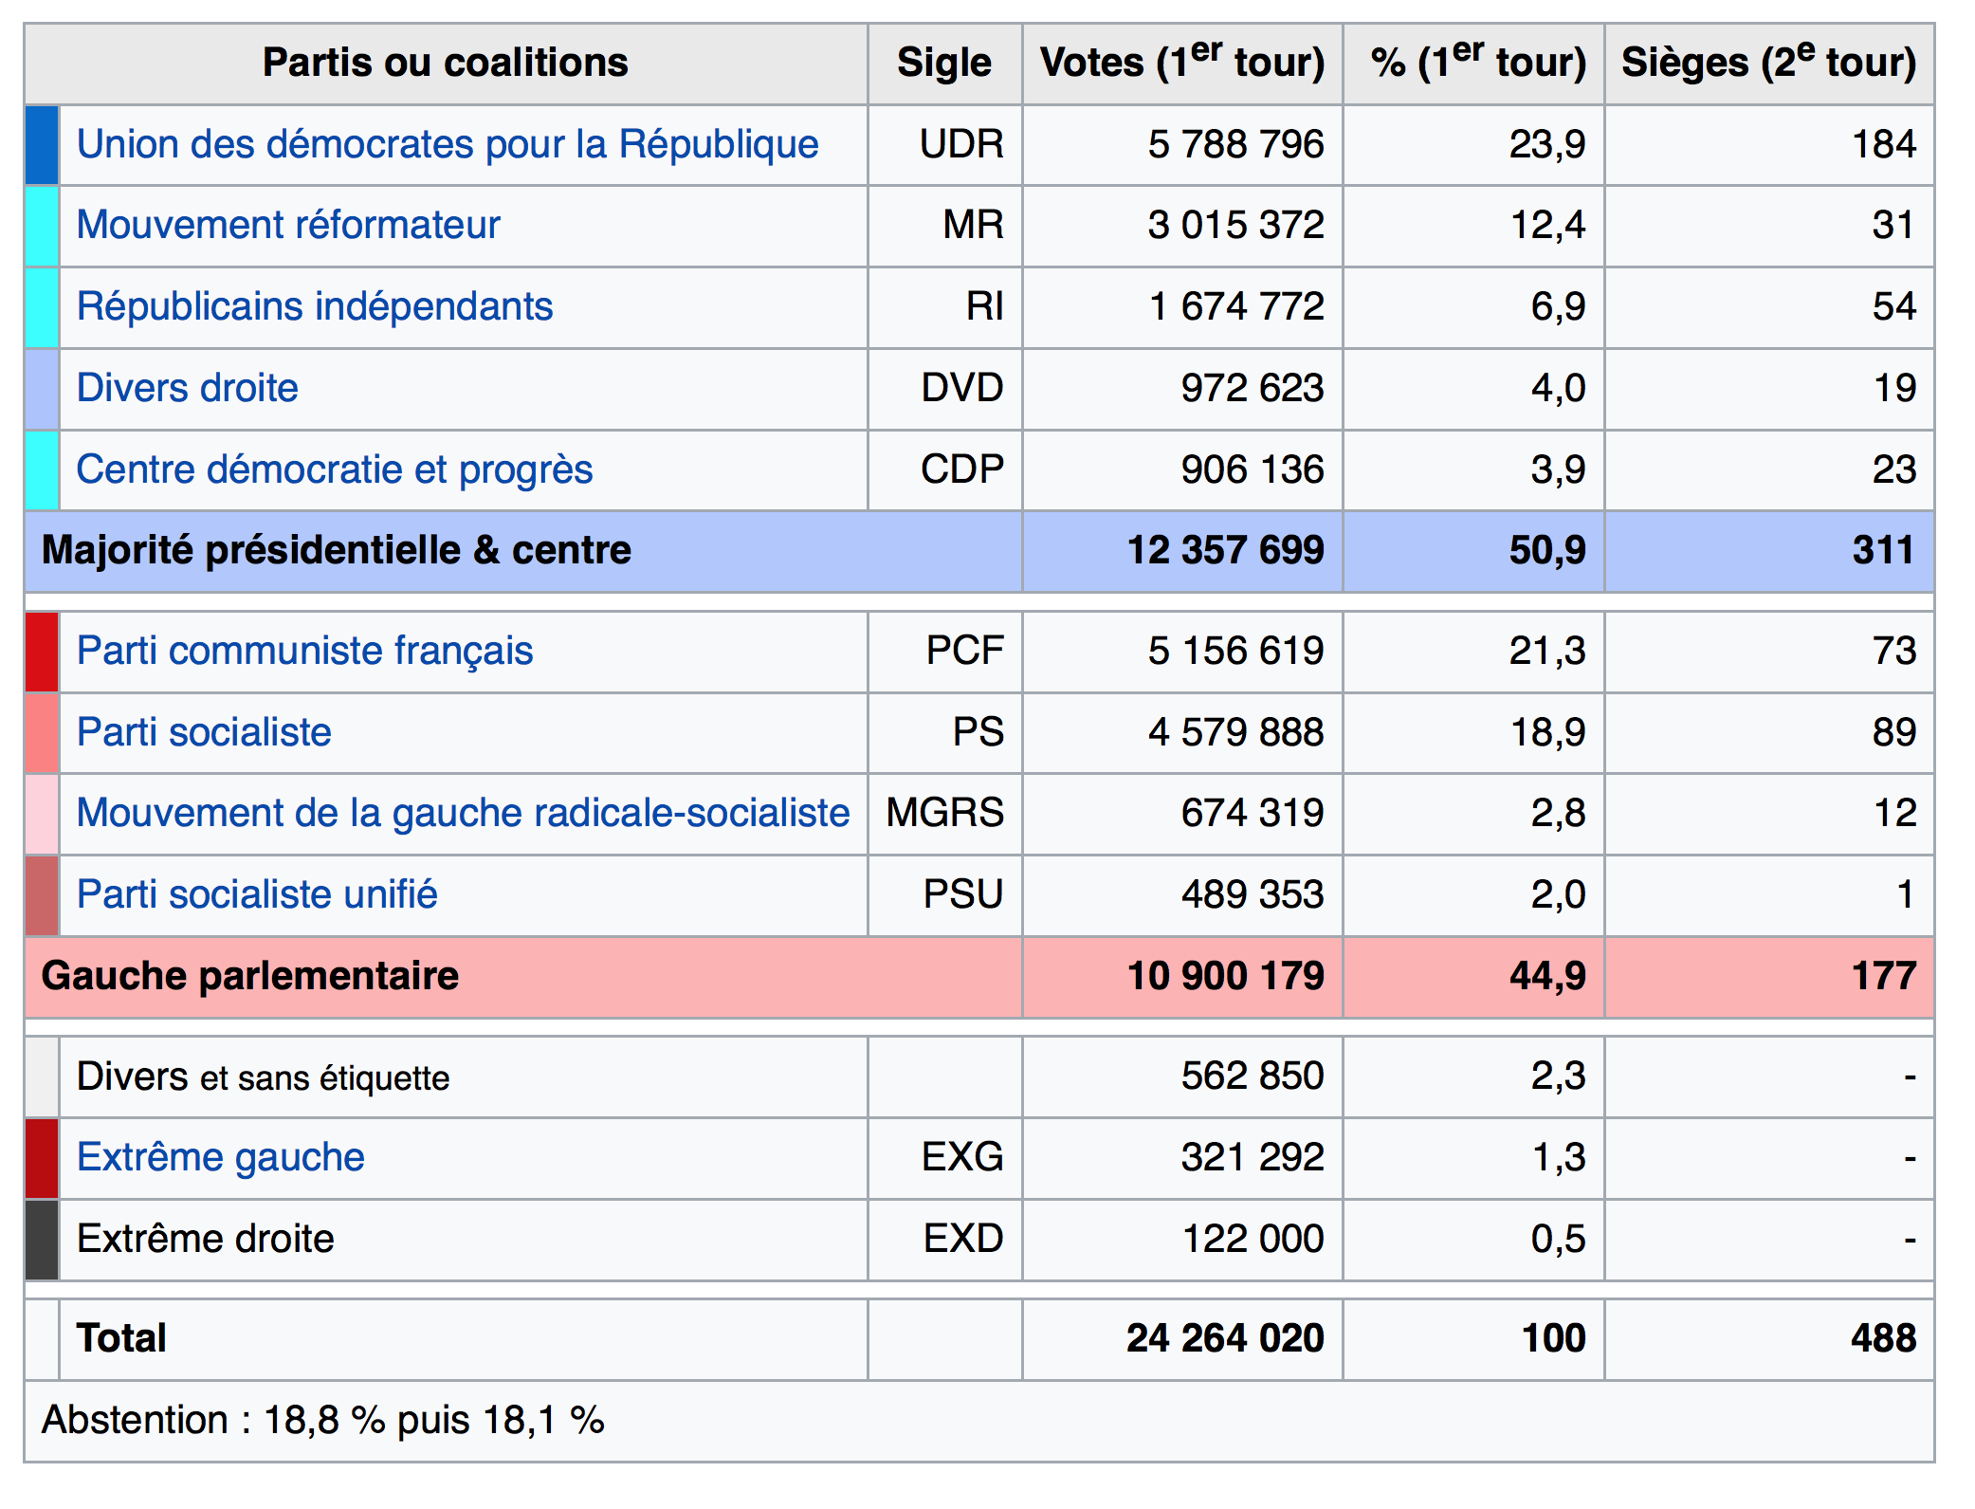
Task: Click the dark blue UDR color swatch
Action: pos(42,144)
